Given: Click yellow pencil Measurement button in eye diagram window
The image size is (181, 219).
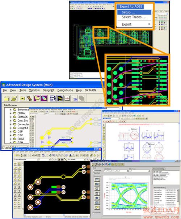Looking at the screenshot, I should pos(97,207).
